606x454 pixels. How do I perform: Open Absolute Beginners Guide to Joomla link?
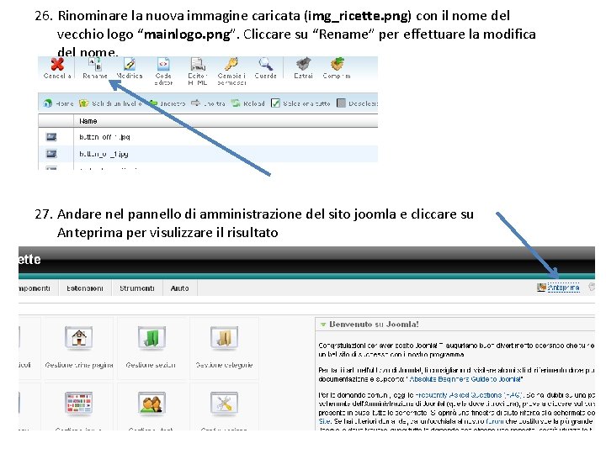[x=465, y=379]
